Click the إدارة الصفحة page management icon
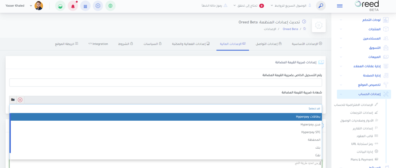The width and height of the screenshot is (396, 168). pyautogui.click(x=386, y=76)
